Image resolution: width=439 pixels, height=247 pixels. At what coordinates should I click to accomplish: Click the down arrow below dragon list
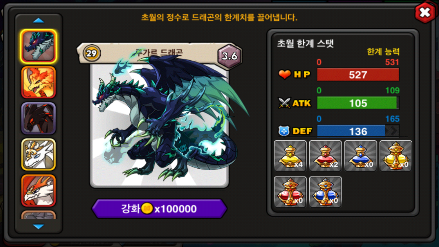point(39,227)
